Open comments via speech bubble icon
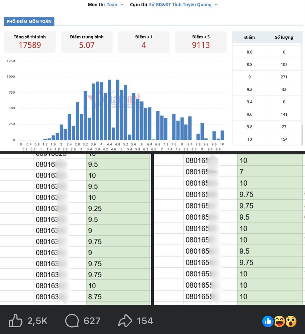 (x=72, y=321)
